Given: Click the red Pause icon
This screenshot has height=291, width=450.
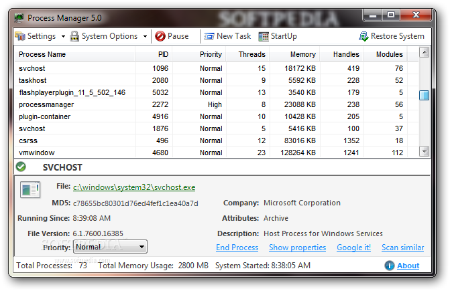Looking at the screenshot, I should point(160,36).
